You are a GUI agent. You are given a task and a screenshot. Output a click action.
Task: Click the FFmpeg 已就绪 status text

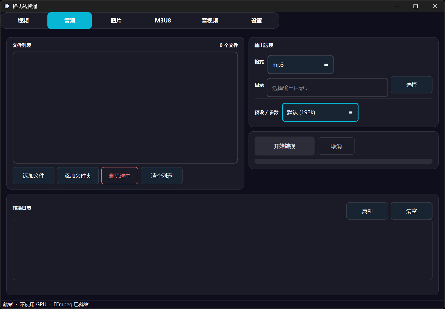pos(71,304)
